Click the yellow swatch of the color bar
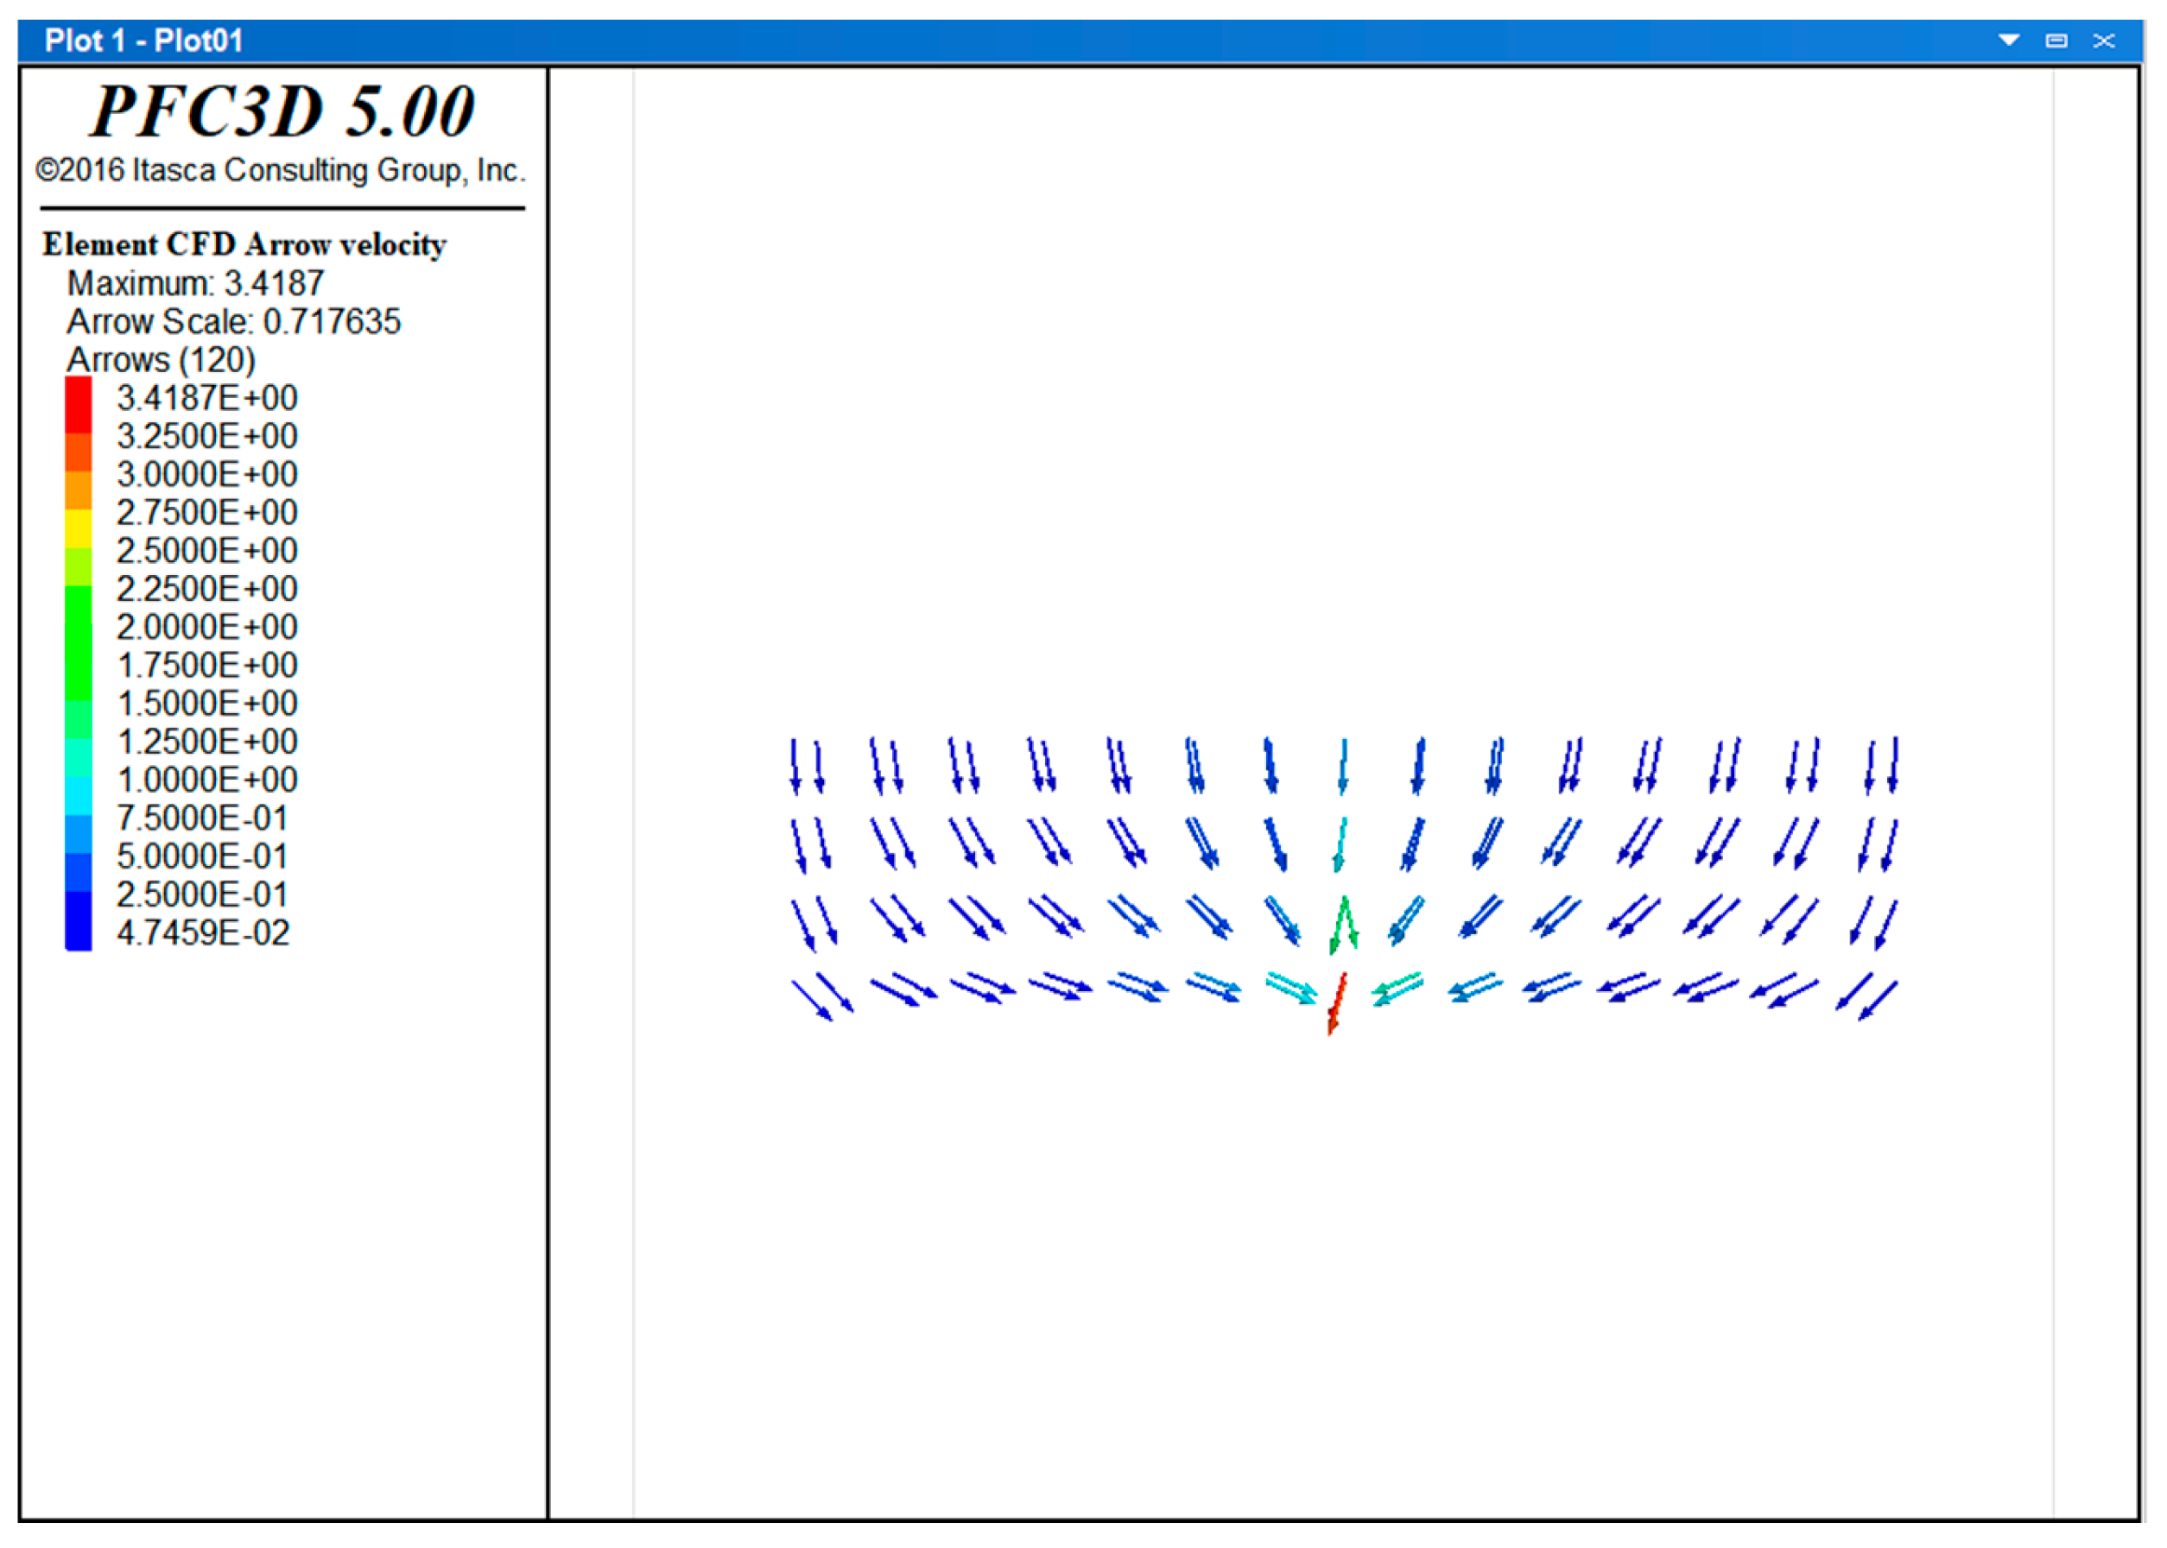Image resolution: width=2167 pixels, height=1548 pixels. point(79,529)
